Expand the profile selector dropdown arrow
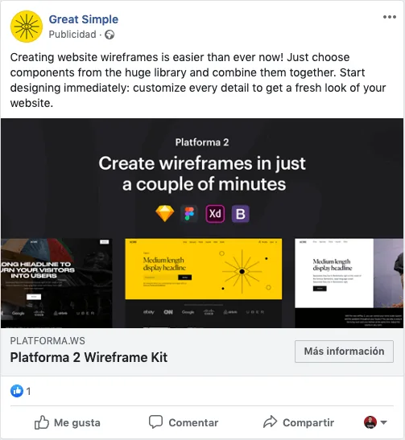Viewport: 405px width, 440px height. tap(383, 422)
